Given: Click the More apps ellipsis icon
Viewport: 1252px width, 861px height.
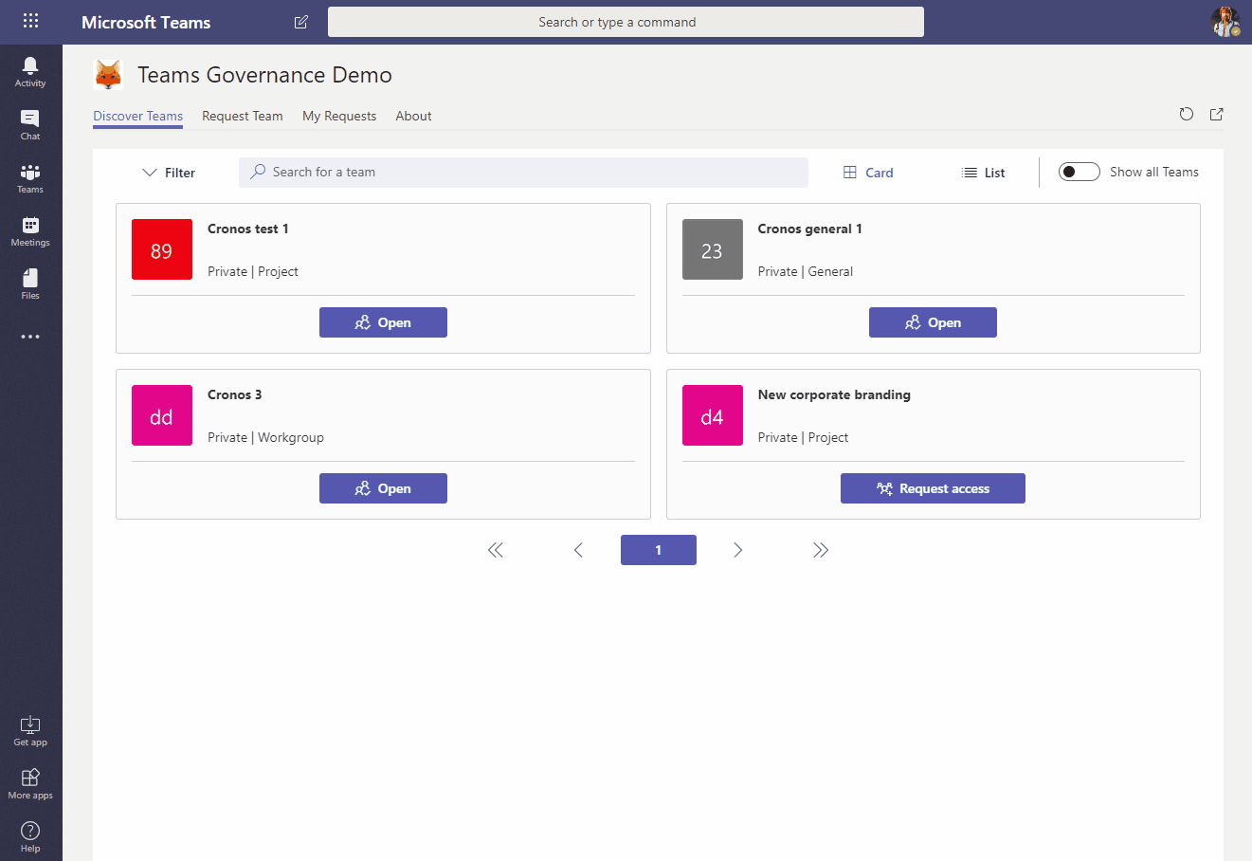Looking at the screenshot, I should [30, 337].
